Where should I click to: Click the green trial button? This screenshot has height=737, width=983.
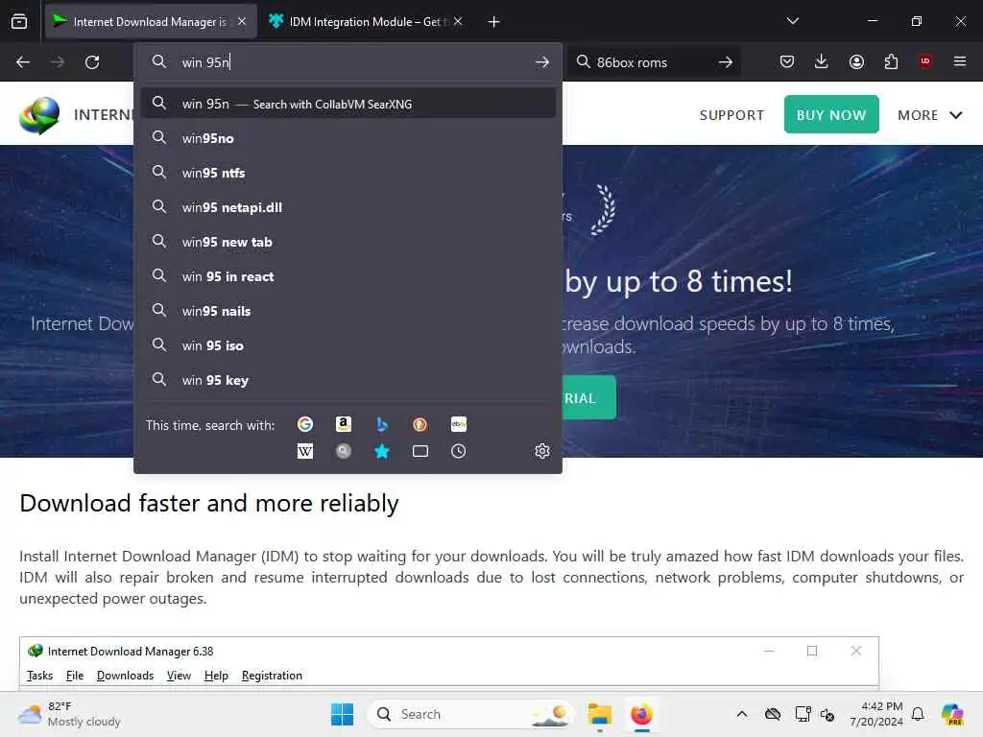588,397
